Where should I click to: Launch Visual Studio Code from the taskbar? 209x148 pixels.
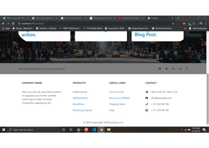(94, 130)
